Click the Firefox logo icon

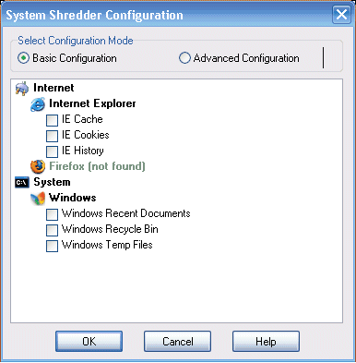point(38,166)
